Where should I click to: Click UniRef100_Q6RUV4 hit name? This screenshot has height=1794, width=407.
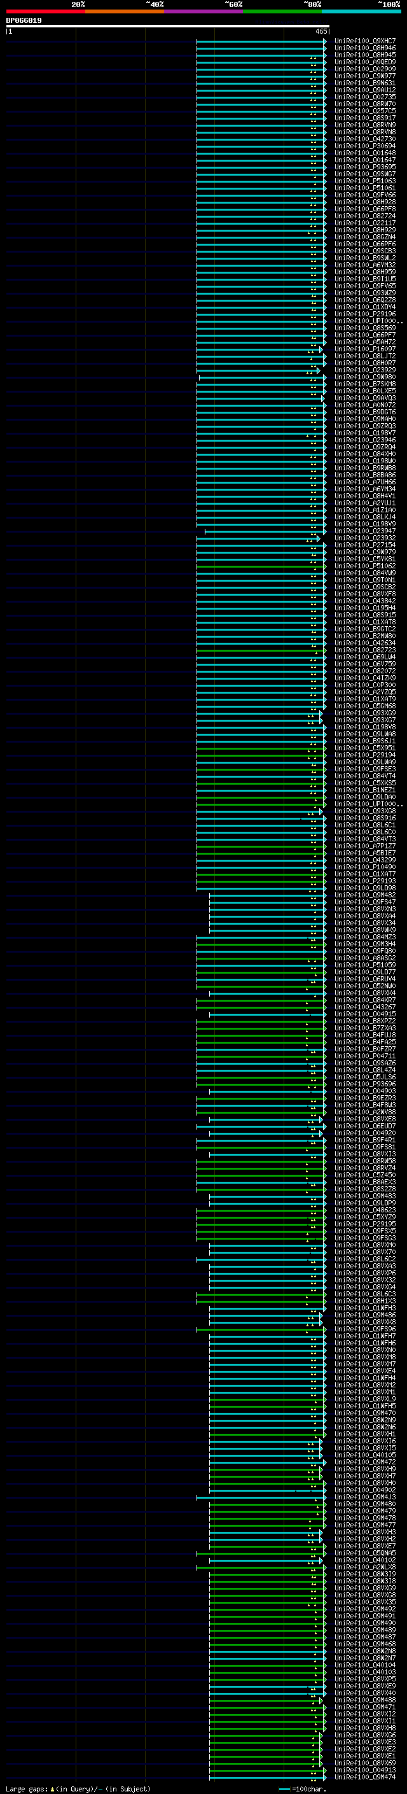click(364, 979)
